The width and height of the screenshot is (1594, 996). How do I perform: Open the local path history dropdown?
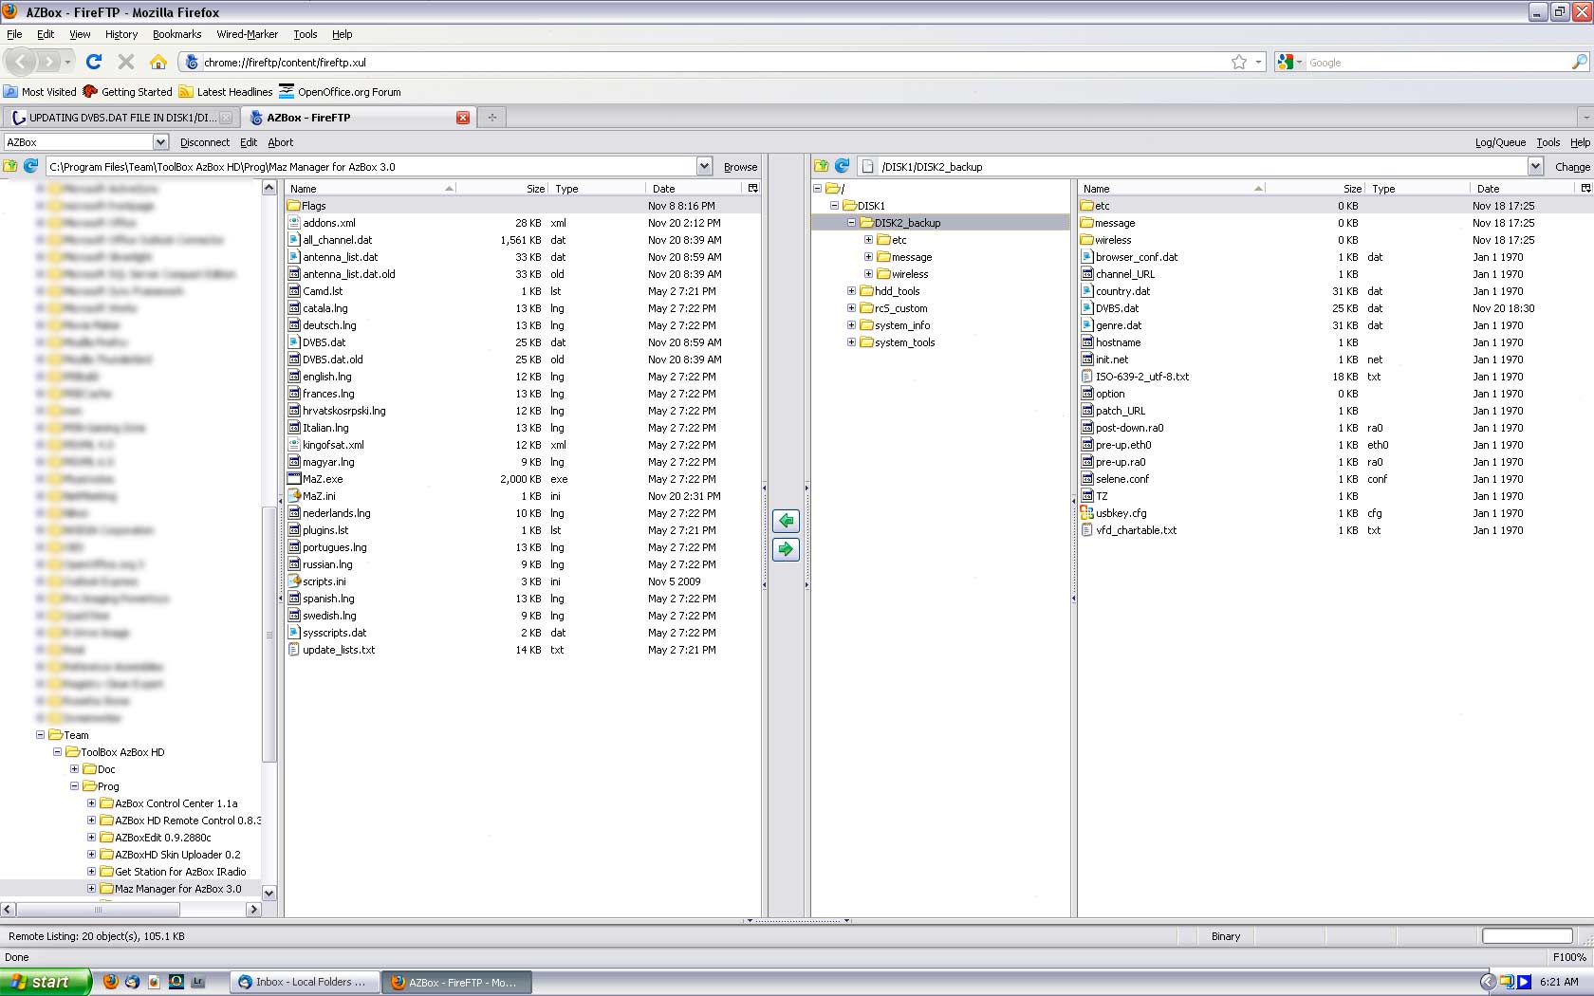704,166
